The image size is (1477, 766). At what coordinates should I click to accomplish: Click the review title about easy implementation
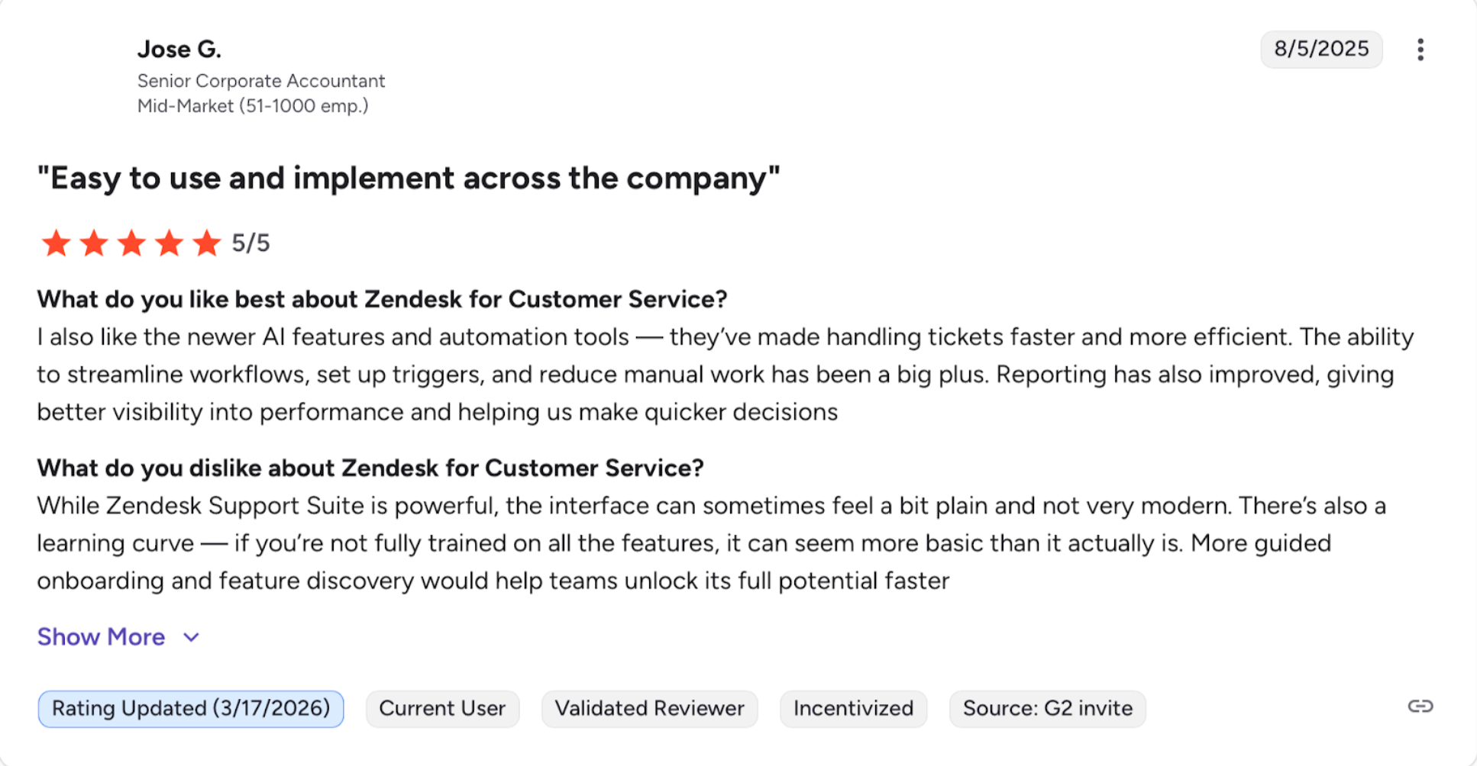pos(409,179)
